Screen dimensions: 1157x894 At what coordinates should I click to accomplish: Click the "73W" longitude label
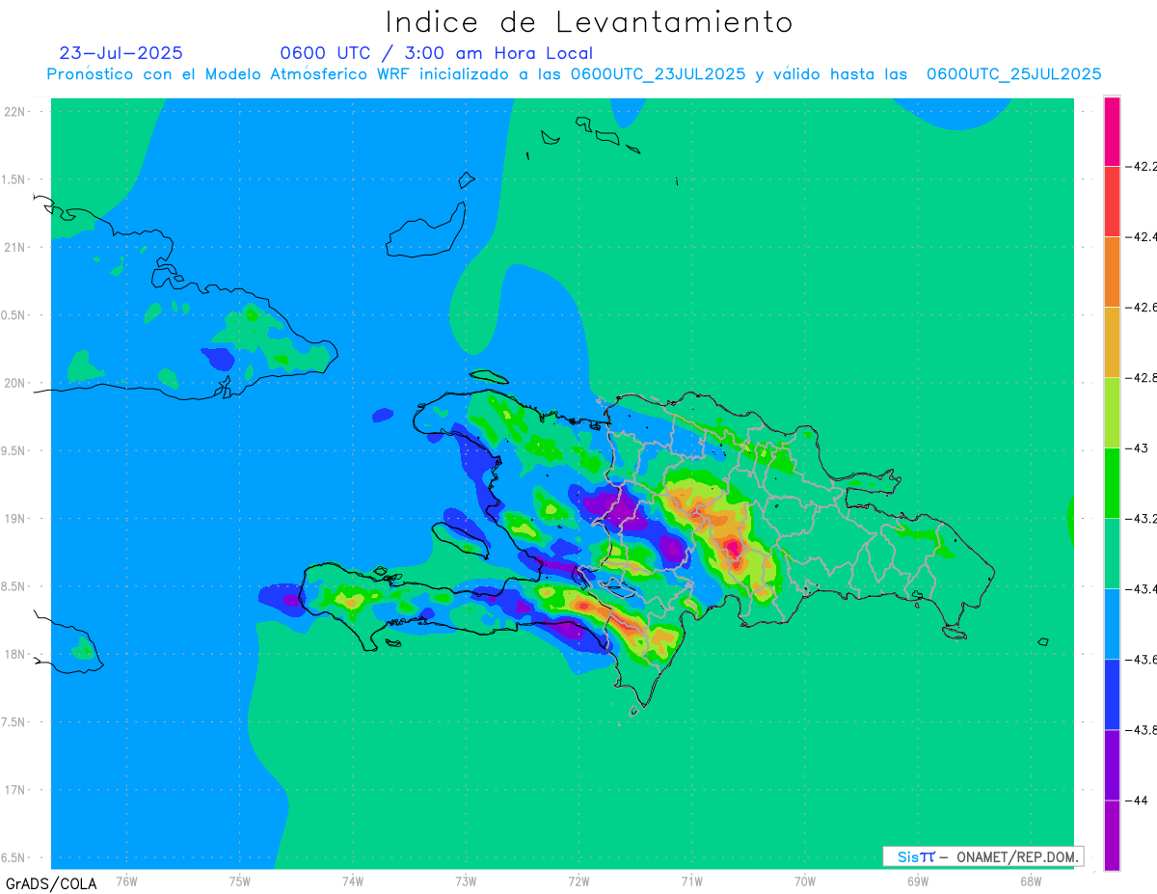(x=466, y=880)
